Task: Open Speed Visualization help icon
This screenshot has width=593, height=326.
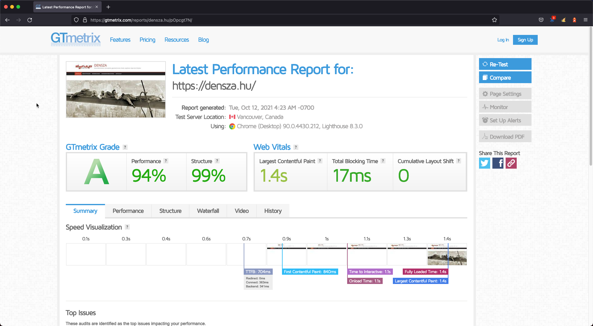Action: 127,227
